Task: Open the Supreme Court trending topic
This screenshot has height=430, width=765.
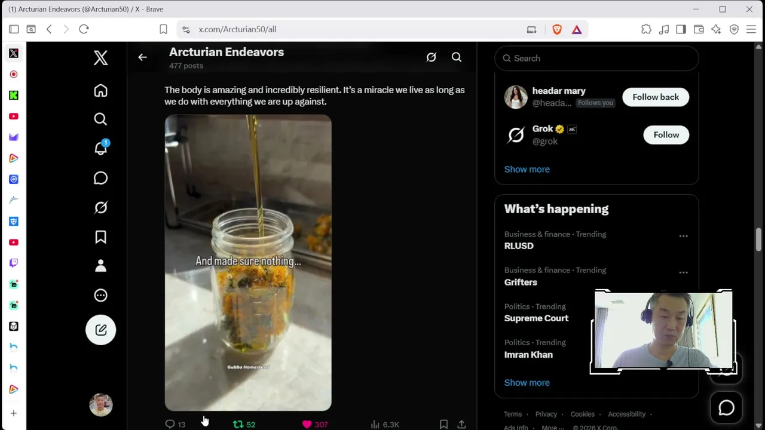Action: tap(536, 318)
